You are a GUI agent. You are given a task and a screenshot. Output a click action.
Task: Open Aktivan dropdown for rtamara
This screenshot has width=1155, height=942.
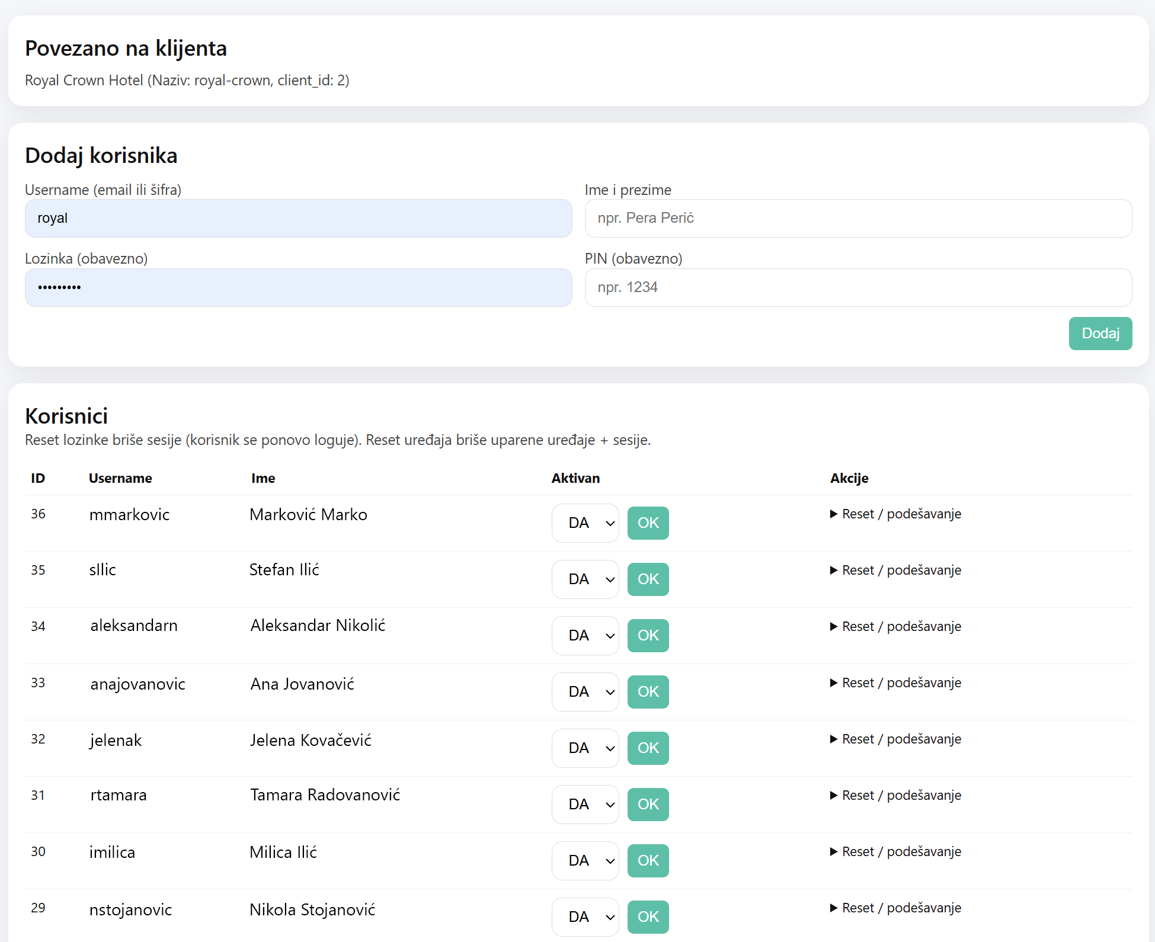(585, 805)
